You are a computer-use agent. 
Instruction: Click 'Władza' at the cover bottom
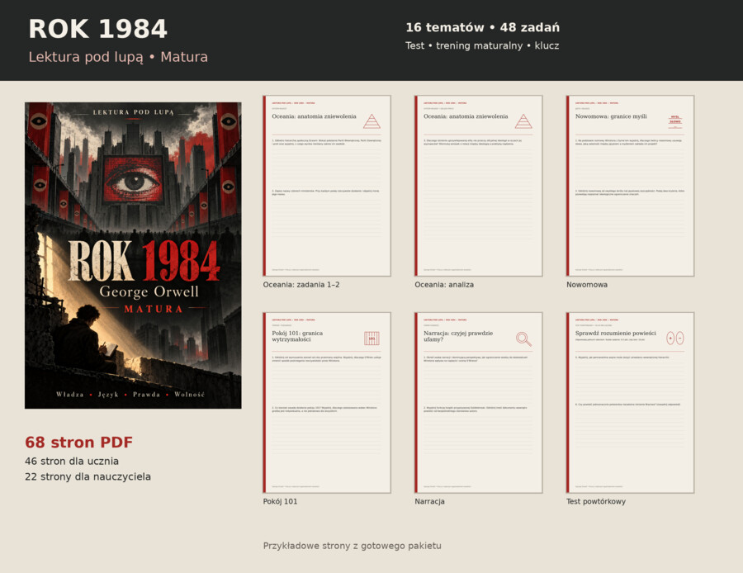69,395
